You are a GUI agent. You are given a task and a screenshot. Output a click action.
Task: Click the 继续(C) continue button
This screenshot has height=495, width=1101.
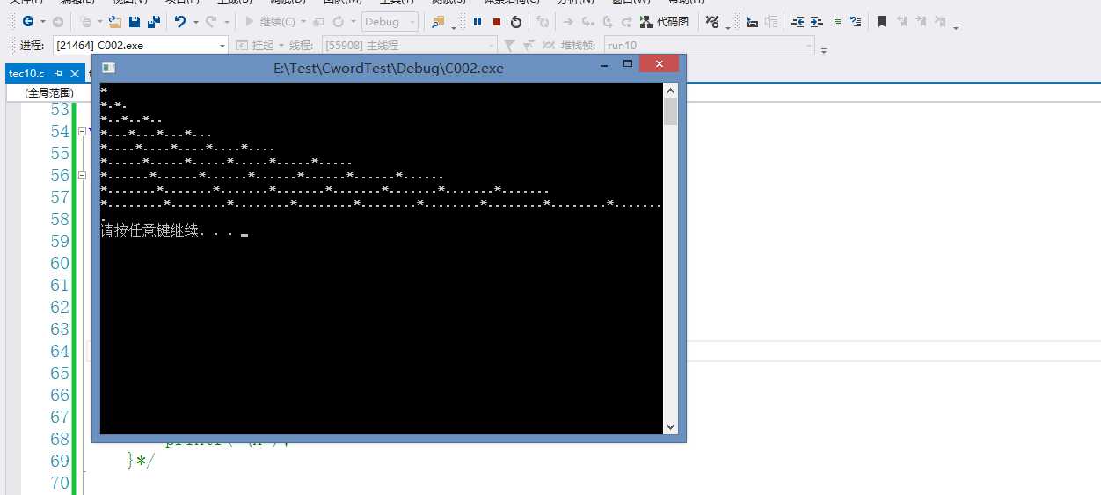(271, 21)
